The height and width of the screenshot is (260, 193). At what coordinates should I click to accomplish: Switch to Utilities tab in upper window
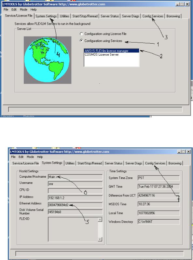pyautogui.click(x=64, y=16)
